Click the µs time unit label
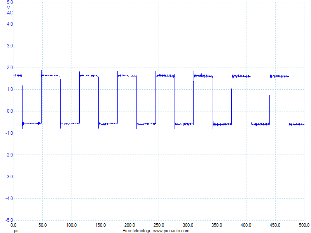This screenshot has width=311, height=233. [16, 231]
